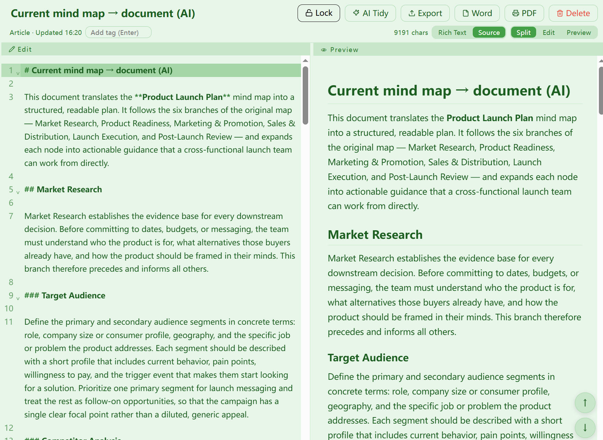Click the page title above the tag field
The height and width of the screenshot is (440, 603).
tap(103, 13)
